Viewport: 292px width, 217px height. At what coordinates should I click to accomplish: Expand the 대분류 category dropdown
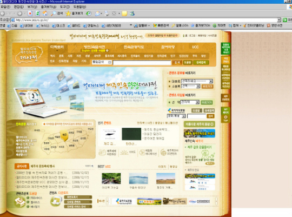(197, 81)
